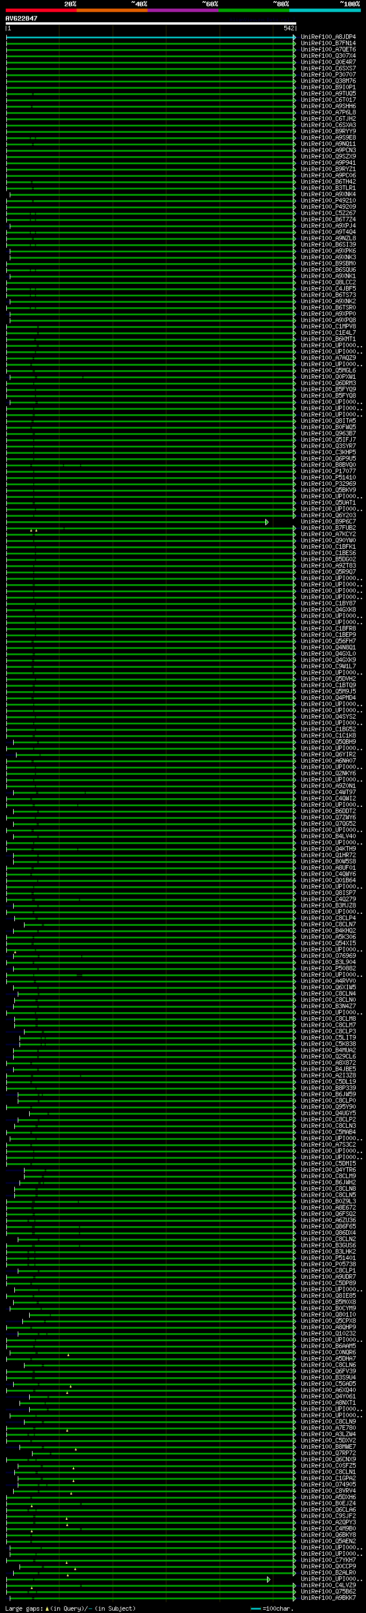This screenshot has height=1613, width=366.
Task: Click the UniRef100_B7FUB2 label
Action: click(328, 528)
